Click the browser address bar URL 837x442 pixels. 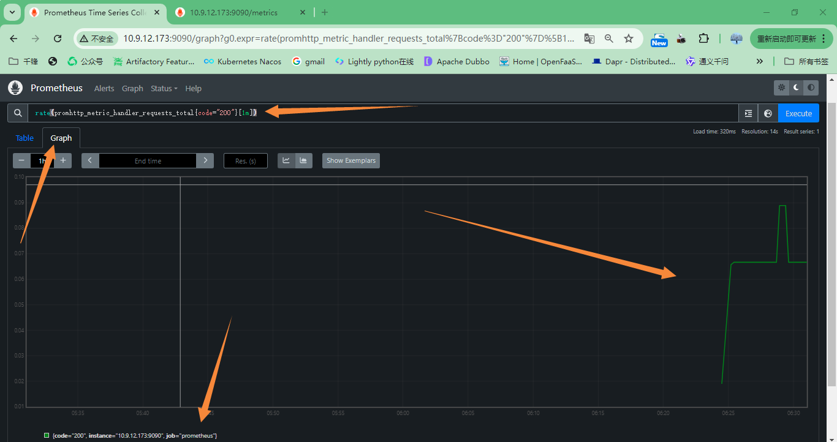tap(349, 38)
